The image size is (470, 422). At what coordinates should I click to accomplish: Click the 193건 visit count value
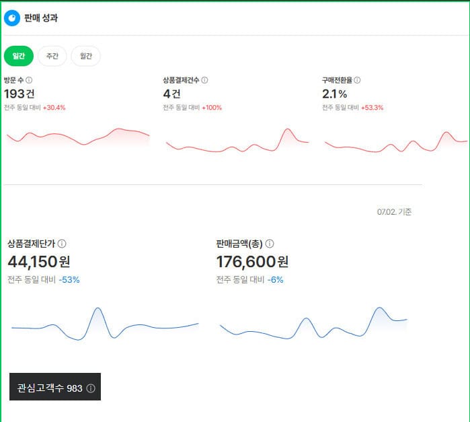[x=19, y=94]
